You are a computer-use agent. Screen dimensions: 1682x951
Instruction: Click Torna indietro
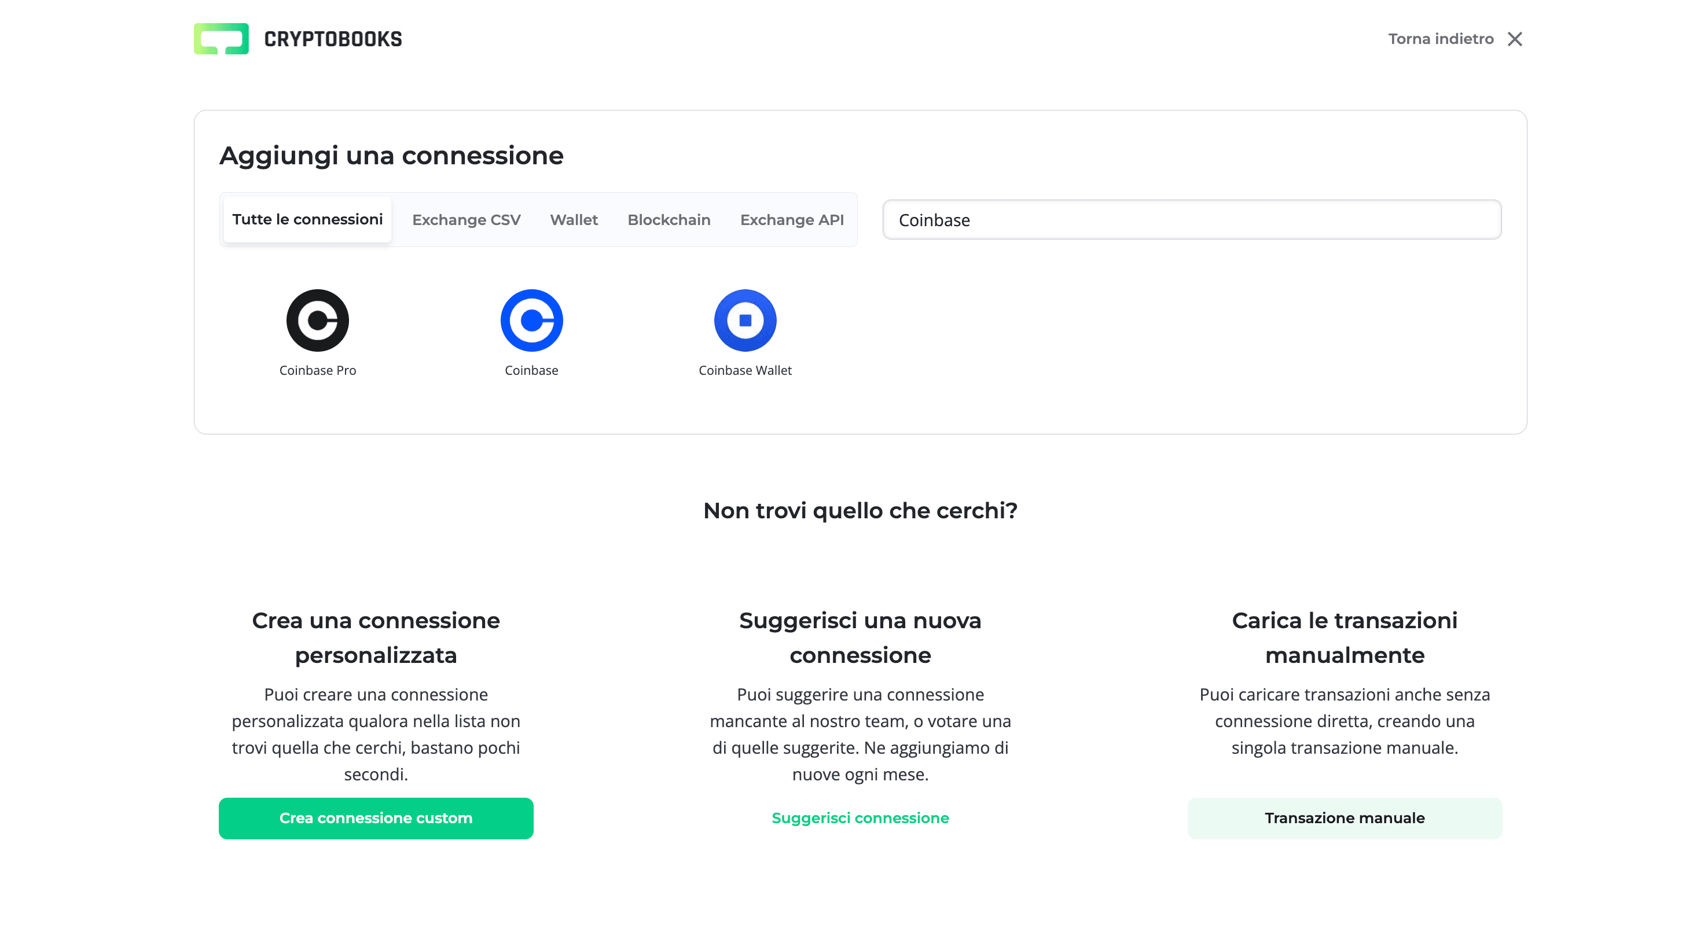click(x=1441, y=39)
